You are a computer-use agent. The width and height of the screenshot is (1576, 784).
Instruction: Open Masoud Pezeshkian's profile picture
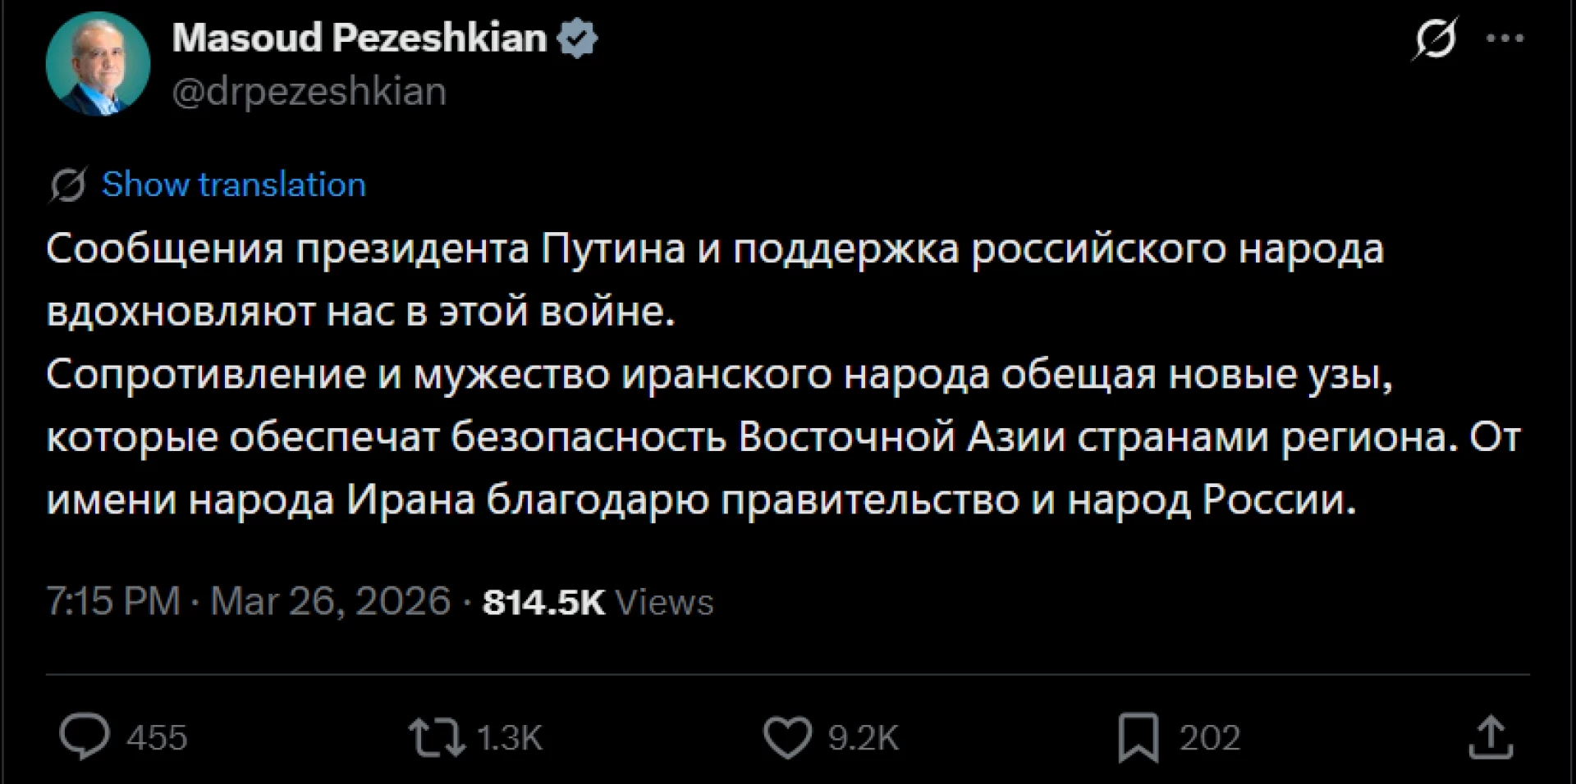coord(98,64)
